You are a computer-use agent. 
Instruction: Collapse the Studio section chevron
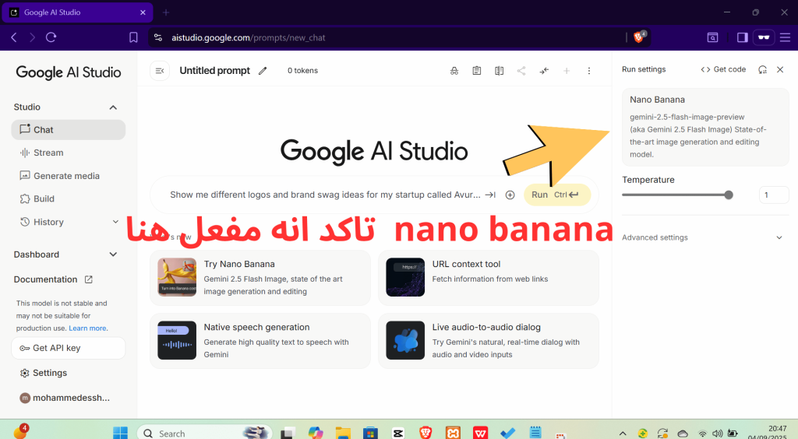pyautogui.click(x=113, y=107)
